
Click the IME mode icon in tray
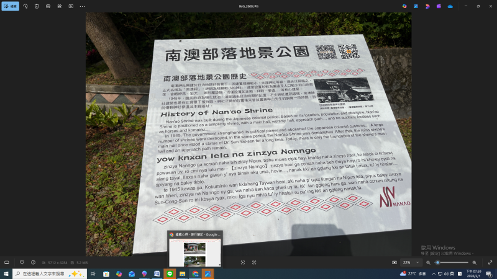pyautogui.click(x=460, y=274)
